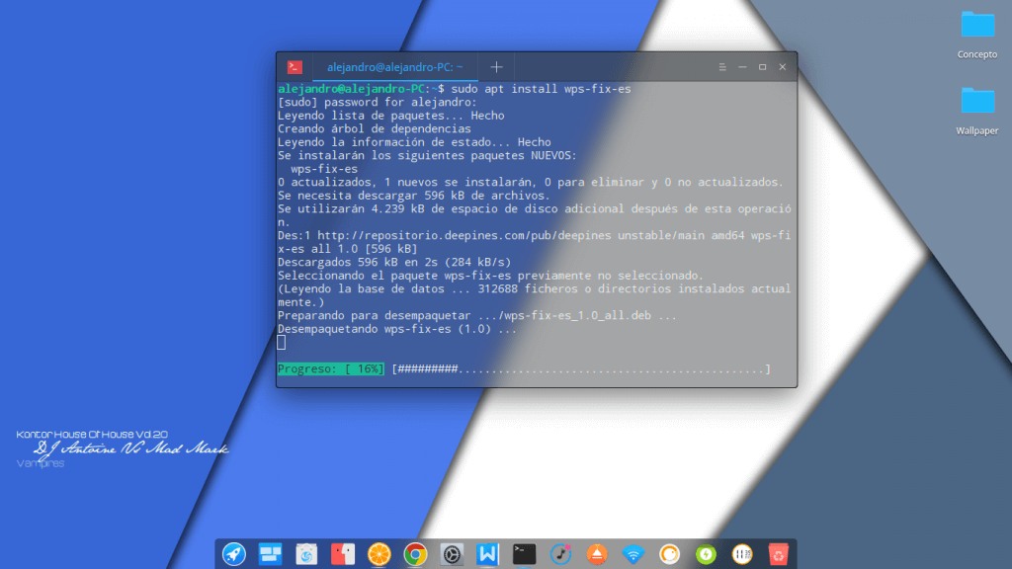Viewport: 1012px width, 569px height.
Task: Click the terminal cursor block
Action: 282,343
